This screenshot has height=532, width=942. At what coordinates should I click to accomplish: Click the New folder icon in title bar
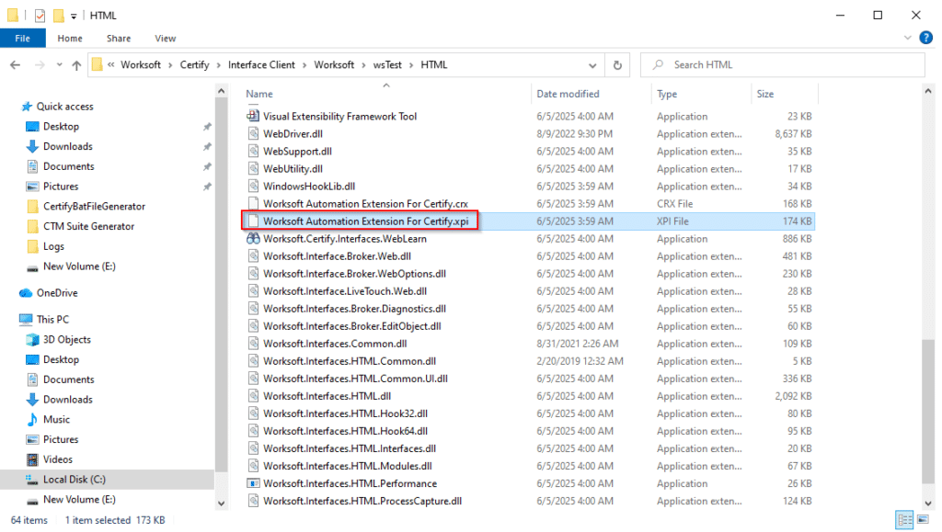[58, 16]
